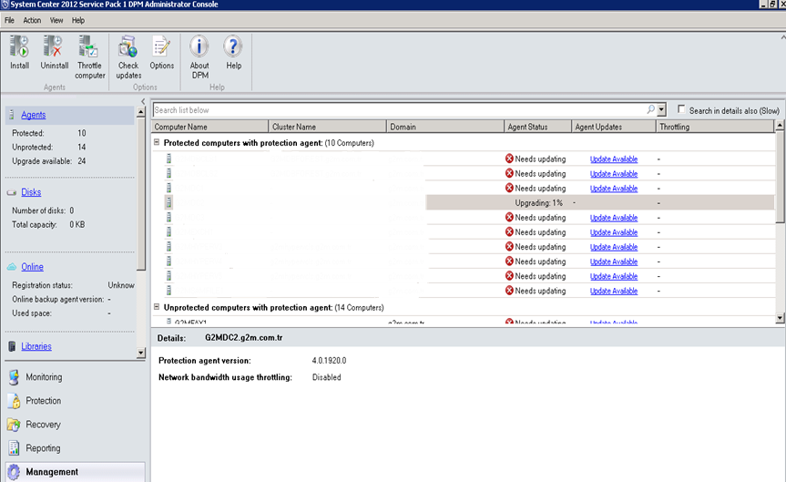Image resolution: width=786 pixels, height=482 pixels.
Task: Click the cloud icon beside Online
Action: tap(12, 267)
